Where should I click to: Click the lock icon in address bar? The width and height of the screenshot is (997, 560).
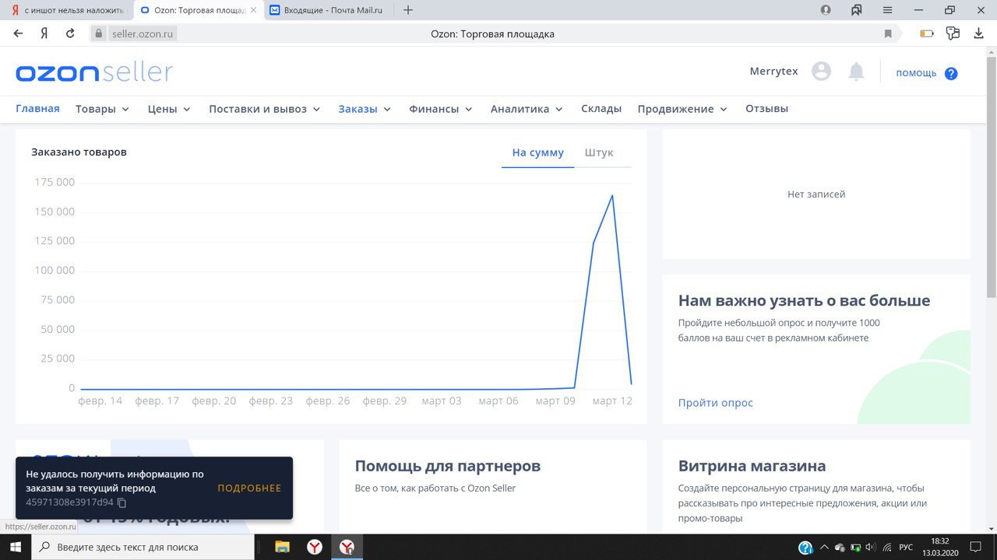98,33
